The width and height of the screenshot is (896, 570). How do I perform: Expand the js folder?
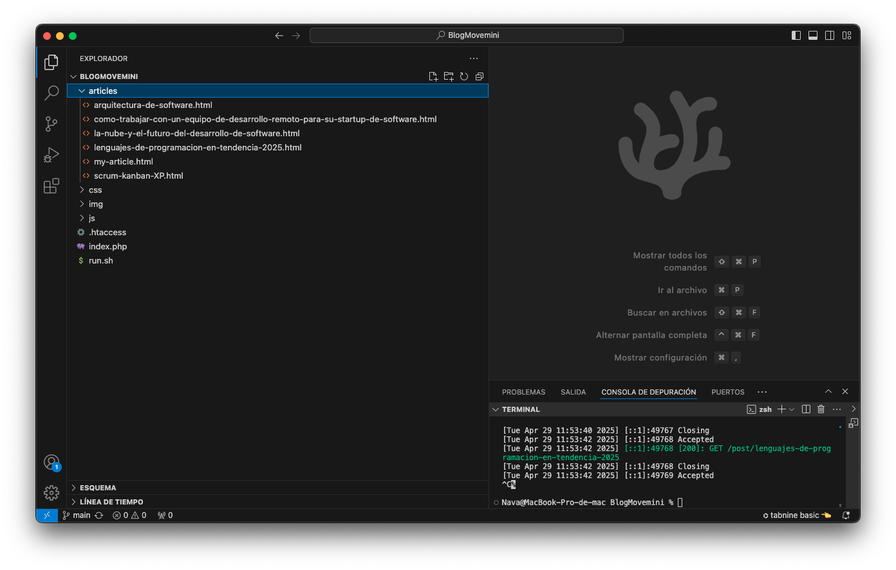click(278, 218)
